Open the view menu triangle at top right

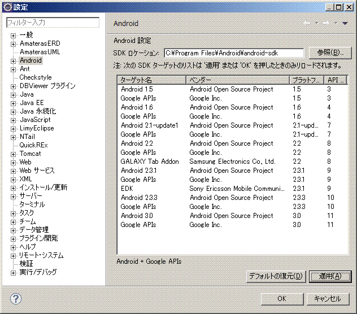(345, 23)
